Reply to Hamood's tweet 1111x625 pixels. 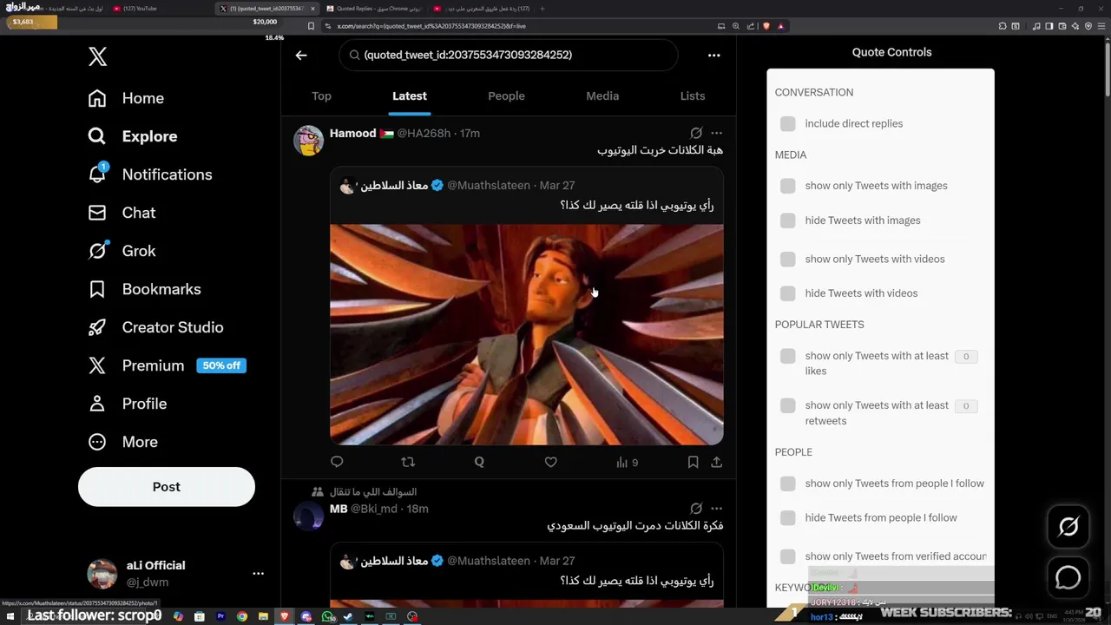click(337, 463)
